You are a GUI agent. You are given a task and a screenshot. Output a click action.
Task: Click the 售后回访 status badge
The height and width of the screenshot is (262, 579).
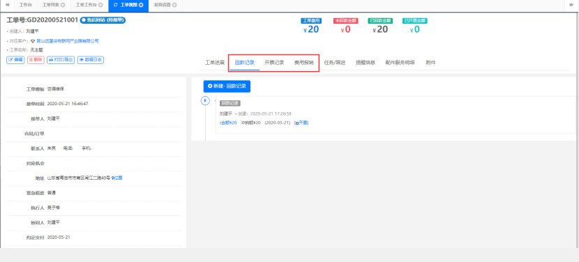(103, 20)
